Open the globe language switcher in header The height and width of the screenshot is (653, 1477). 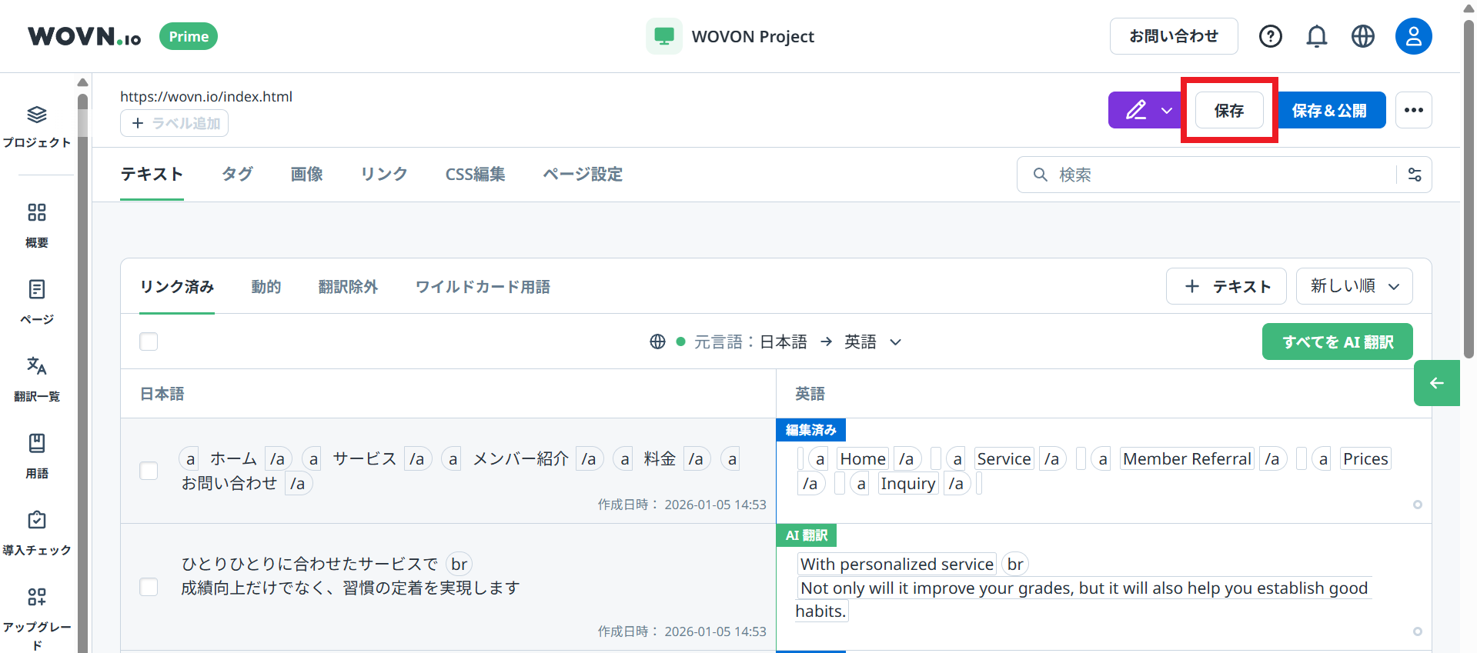pyautogui.click(x=1362, y=36)
